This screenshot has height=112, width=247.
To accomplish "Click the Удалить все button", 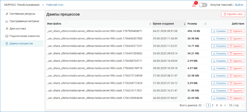I will (x=233, y=14).
